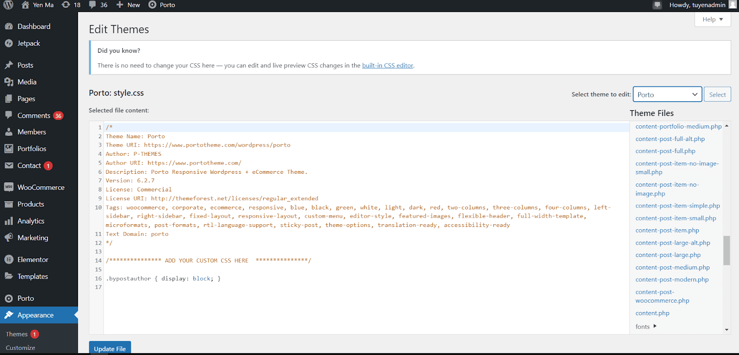Viewport: 739px width, 355px height.
Task: Click the Comments count badge 36 in sidebar
Action: click(58, 116)
